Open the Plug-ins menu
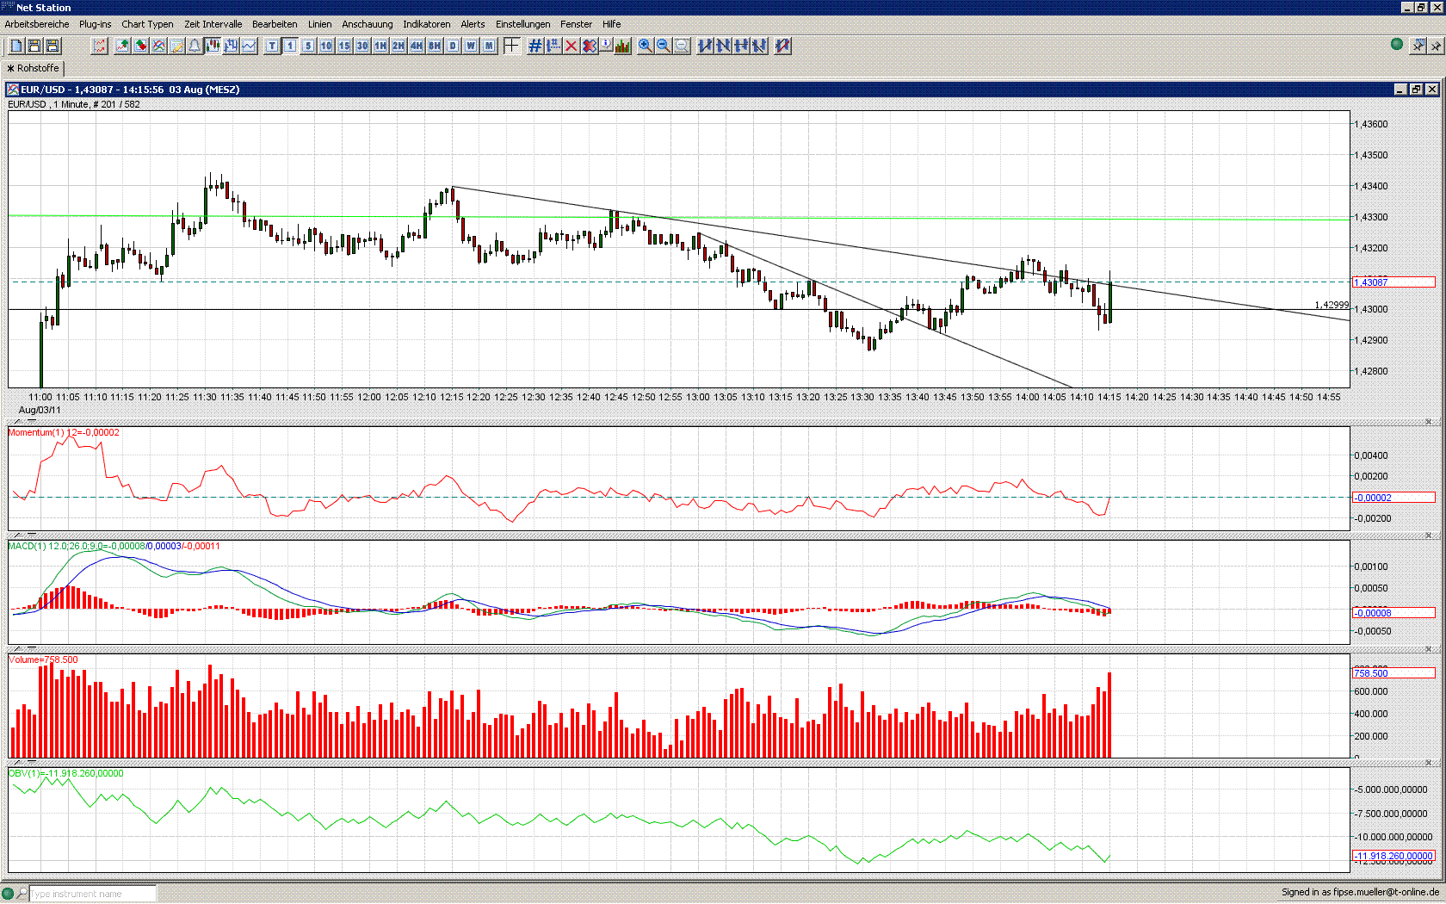Viewport: 1446px width, 904px height. coord(96,24)
